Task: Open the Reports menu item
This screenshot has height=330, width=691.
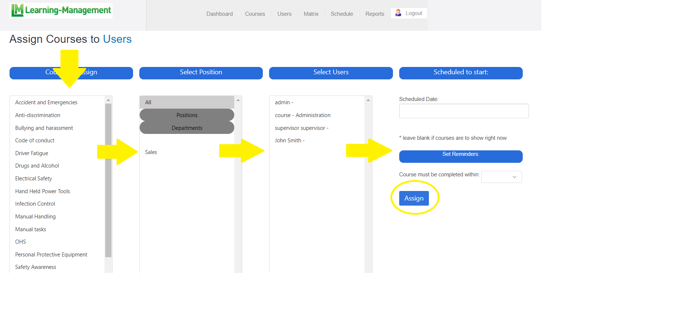Action: pyautogui.click(x=374, y=14)
